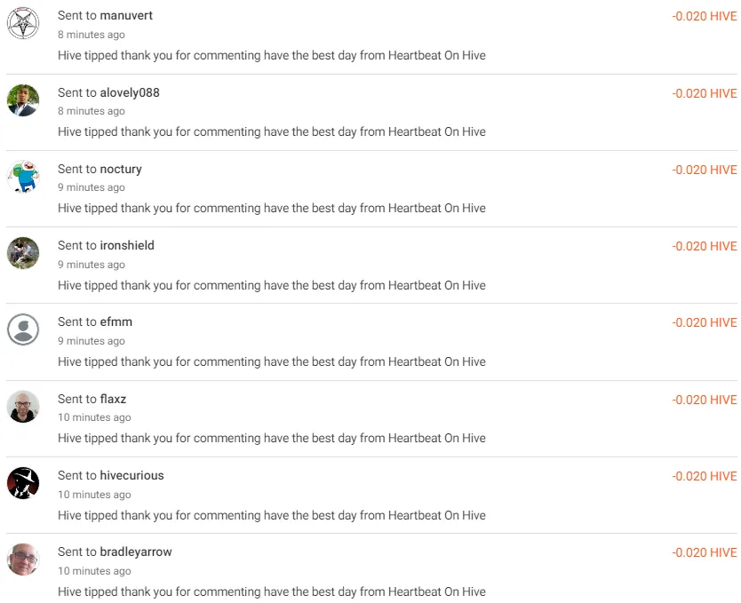Click alovely088's profile avatar
The image size is (741, 603).
[23, 100]
